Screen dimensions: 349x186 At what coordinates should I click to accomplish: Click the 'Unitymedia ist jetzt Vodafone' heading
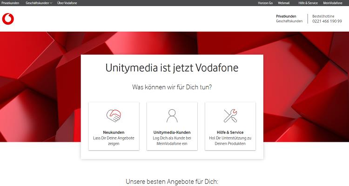coord(172,68)
